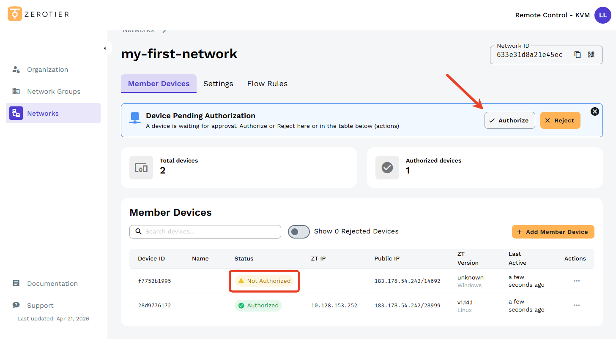
Task: Open the actions menu for device f7752b1995
Action: point(576,281)
